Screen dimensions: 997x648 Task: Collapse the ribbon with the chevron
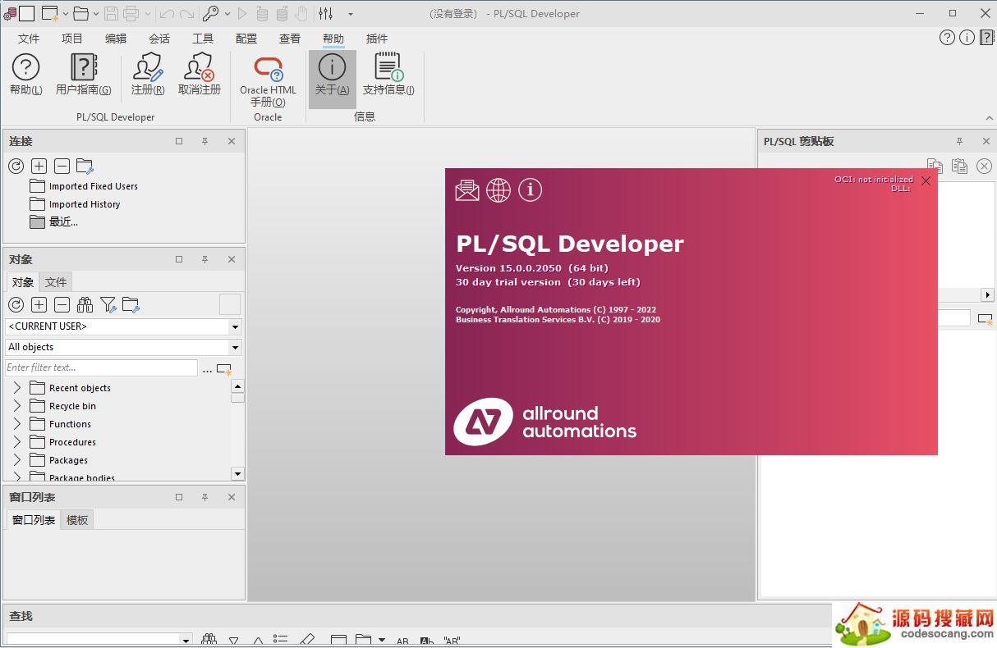coord(989,118)
